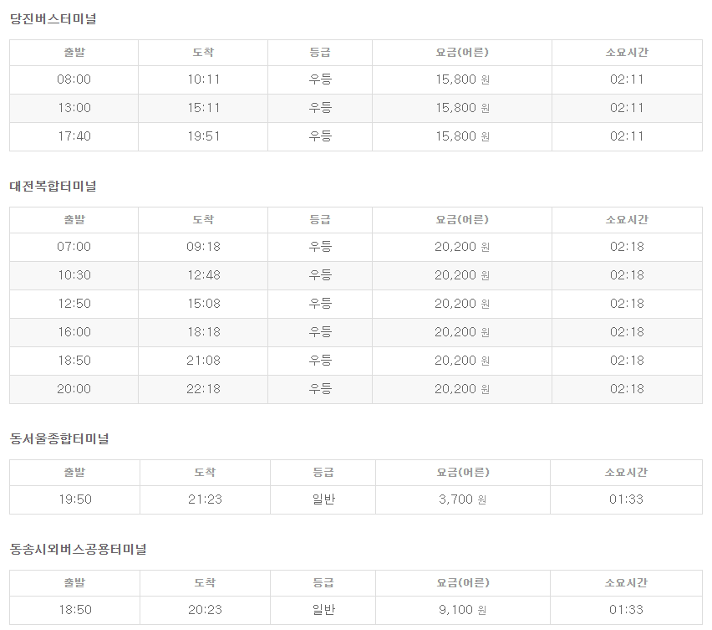Image resolution: width=712 pixels, height=630 pixels.
Task: Select the 20,200 원 fare in 20:00 row
Action: (462, 389)
